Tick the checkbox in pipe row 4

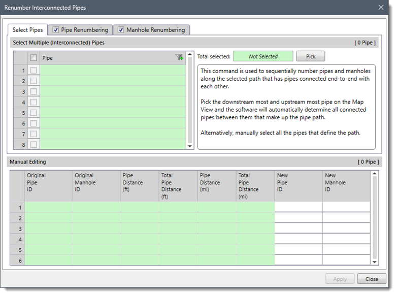pyautogui.click(x=34, y=102)
